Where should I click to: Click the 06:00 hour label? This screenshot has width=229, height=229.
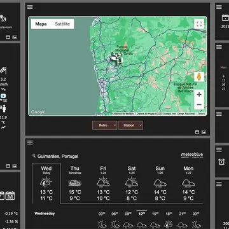click(115, 214)
